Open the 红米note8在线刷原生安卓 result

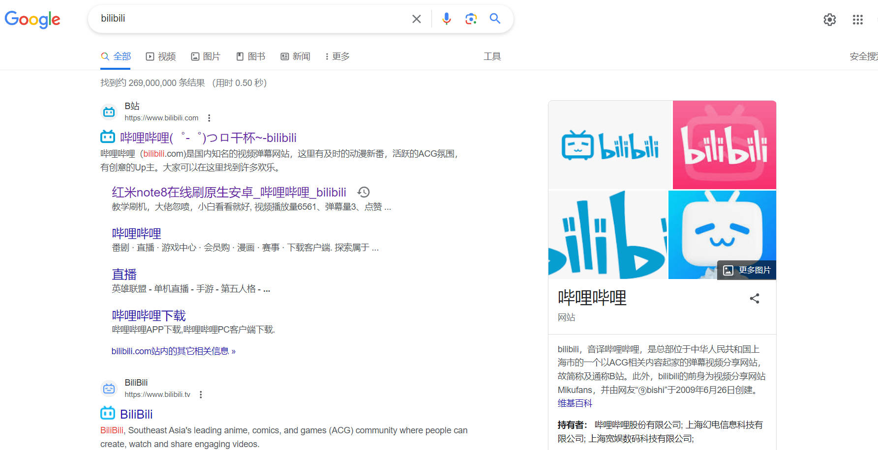[x=229, y=192]
